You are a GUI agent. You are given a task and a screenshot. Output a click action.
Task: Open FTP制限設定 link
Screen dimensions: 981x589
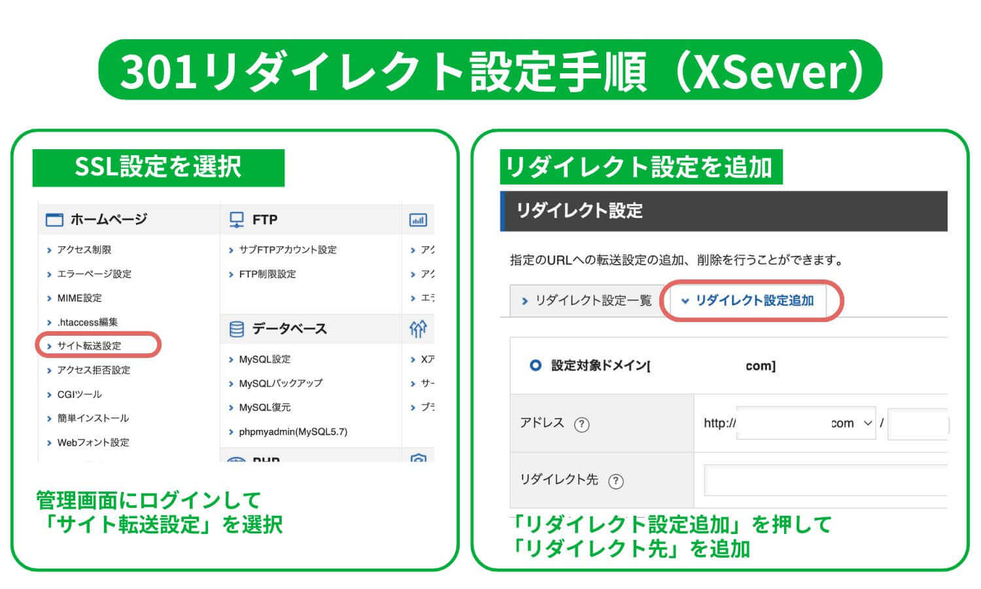pos(267,274)
